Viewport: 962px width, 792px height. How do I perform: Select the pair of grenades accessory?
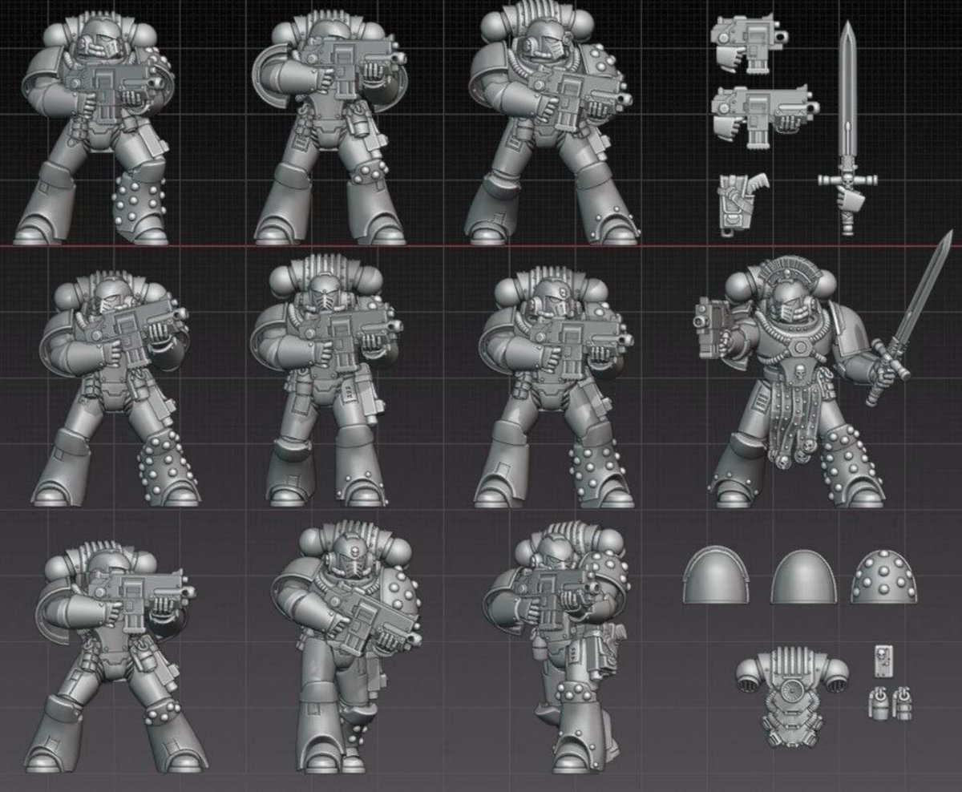889,702
